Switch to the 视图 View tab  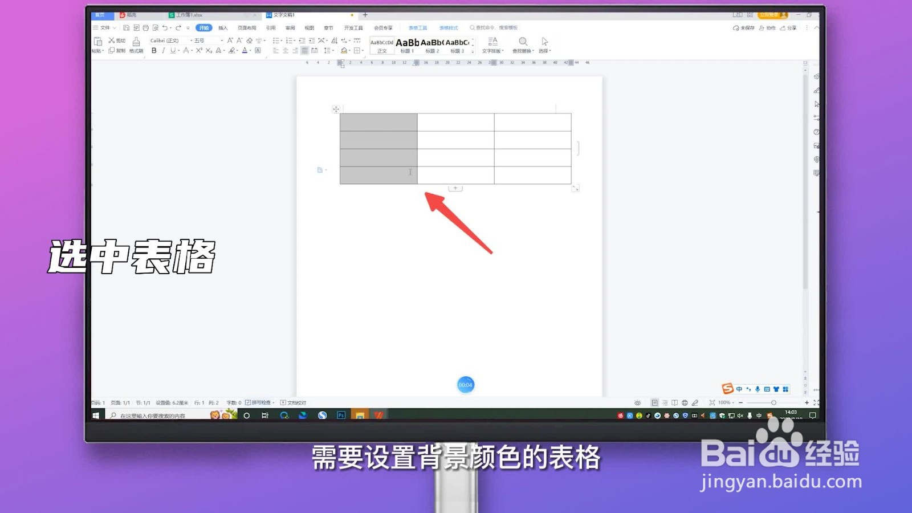click(x=309, y=27)
